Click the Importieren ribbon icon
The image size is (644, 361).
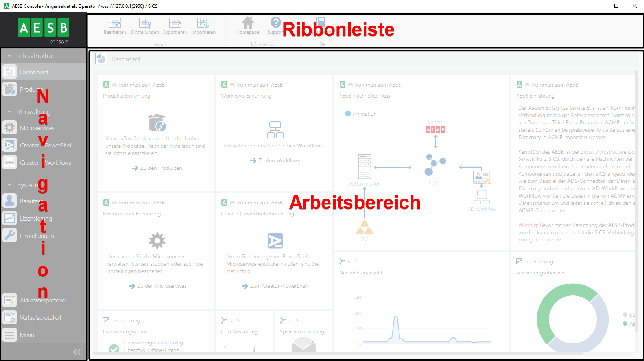tap(203, 23)
